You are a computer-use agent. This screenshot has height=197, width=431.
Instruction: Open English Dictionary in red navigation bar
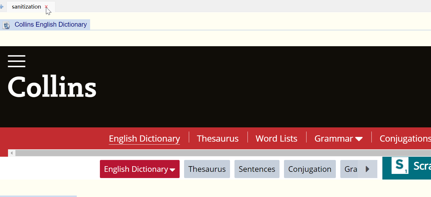point(144,139)
